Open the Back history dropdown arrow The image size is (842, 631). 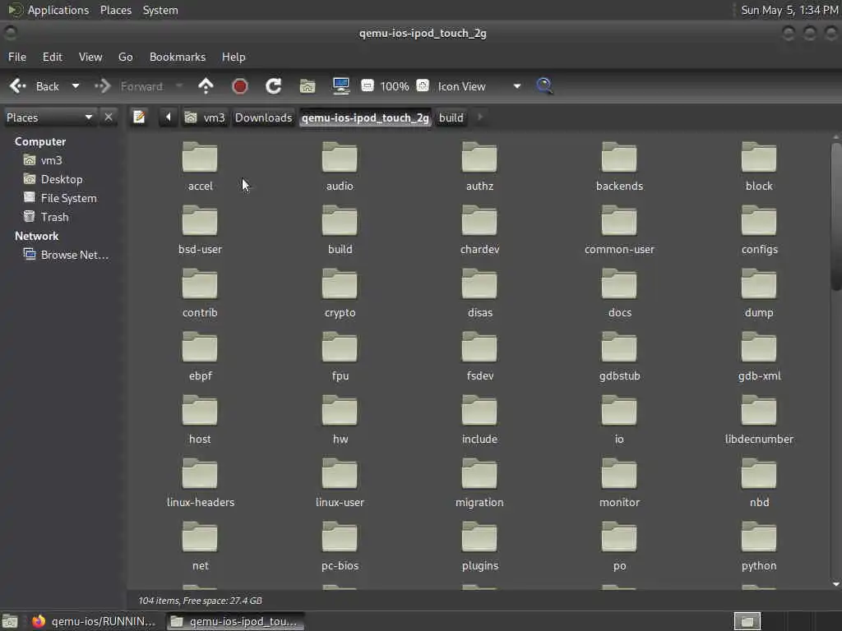coord(76,85)
